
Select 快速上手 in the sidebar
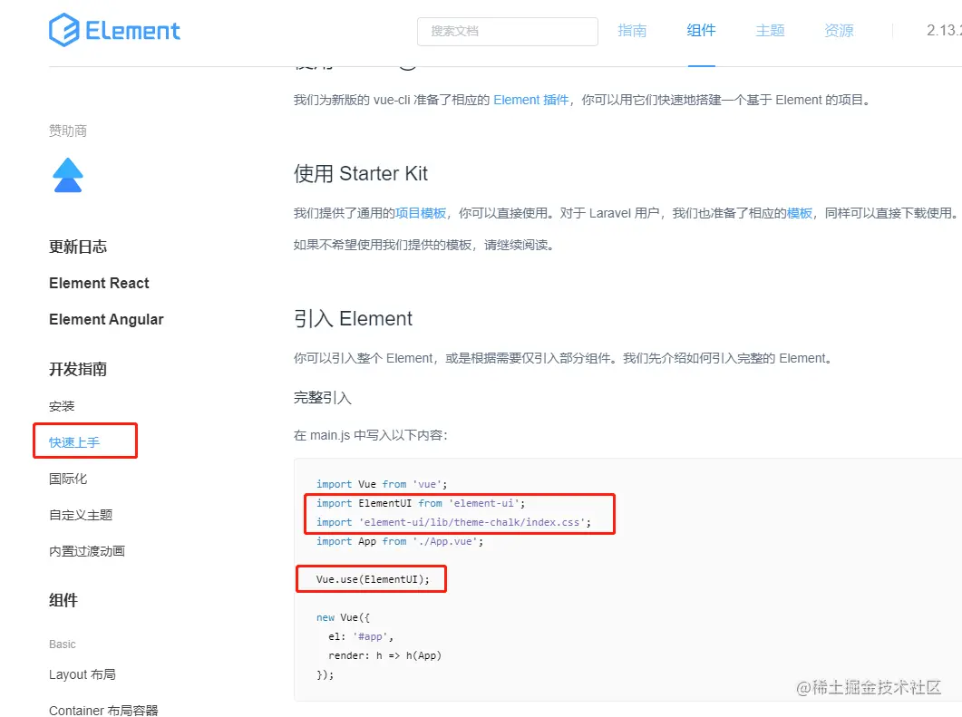[74, 442]
